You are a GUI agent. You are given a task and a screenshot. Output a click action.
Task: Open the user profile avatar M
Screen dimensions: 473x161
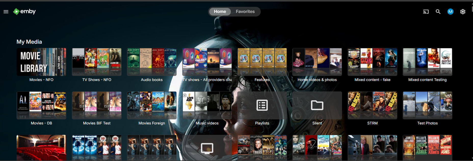click(x=450, y=12)
